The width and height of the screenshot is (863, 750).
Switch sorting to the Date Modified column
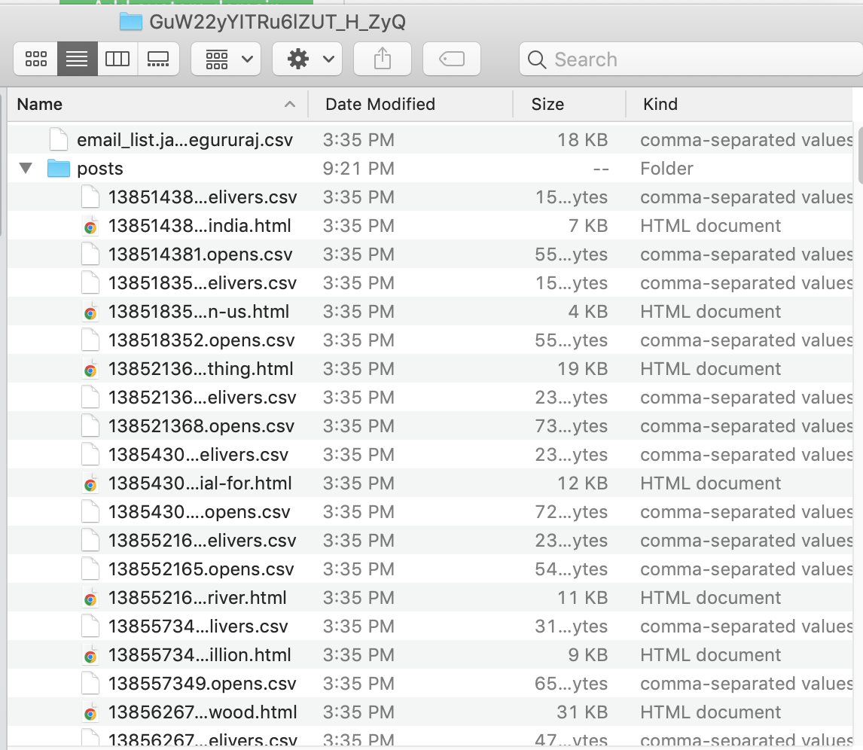[380, 104]
